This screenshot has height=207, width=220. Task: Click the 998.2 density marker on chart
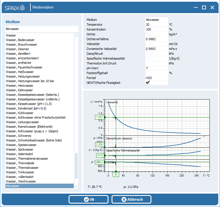tap(100, 162)
